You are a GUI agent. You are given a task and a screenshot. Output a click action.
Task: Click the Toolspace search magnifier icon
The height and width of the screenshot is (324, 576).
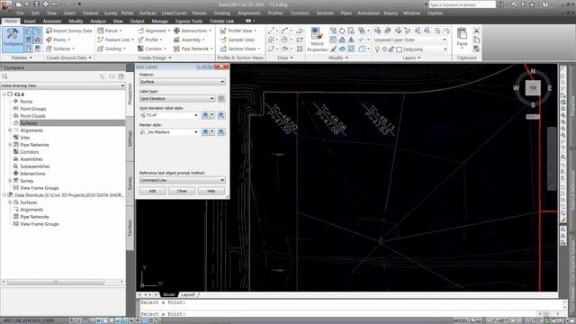coord(4,76)
